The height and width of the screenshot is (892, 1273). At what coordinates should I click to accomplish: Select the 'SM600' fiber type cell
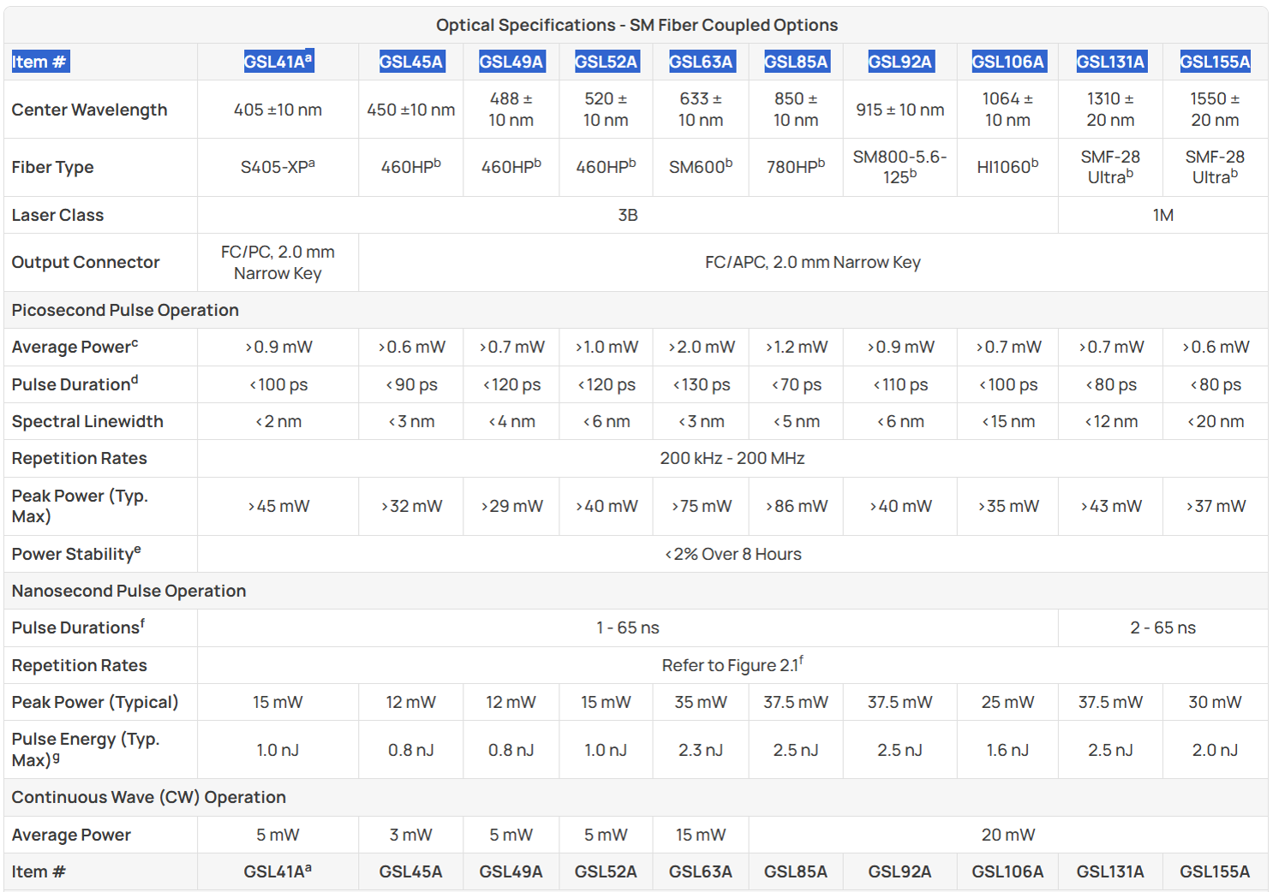pos(701,167)
